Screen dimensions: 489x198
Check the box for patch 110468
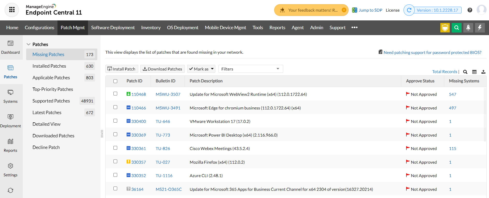click(115, 94)
